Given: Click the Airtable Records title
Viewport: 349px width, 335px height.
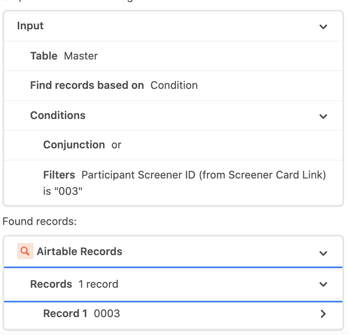Looking at the screenshot, I should 80,251.
